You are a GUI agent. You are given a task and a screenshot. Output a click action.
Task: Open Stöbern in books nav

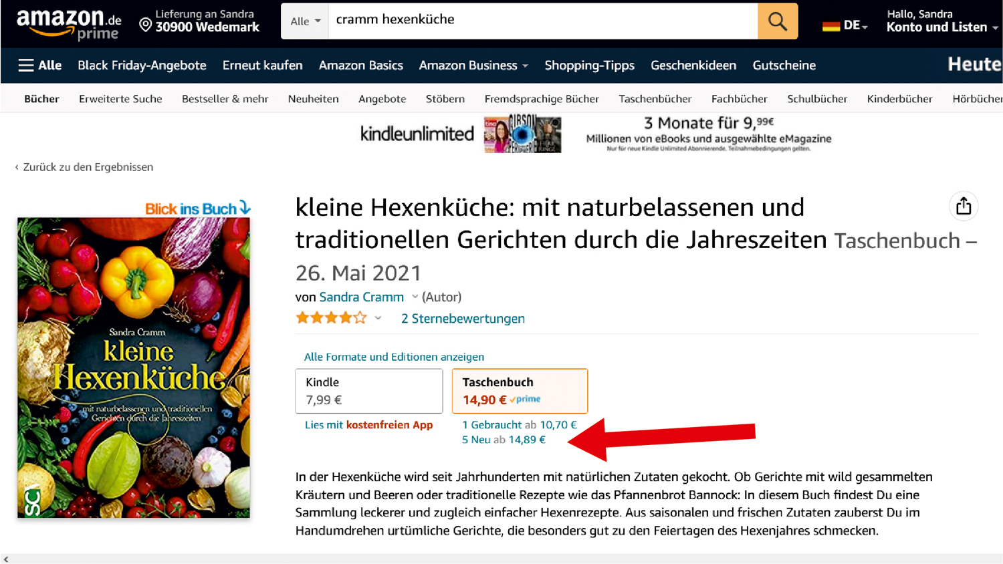pos(445,99)
